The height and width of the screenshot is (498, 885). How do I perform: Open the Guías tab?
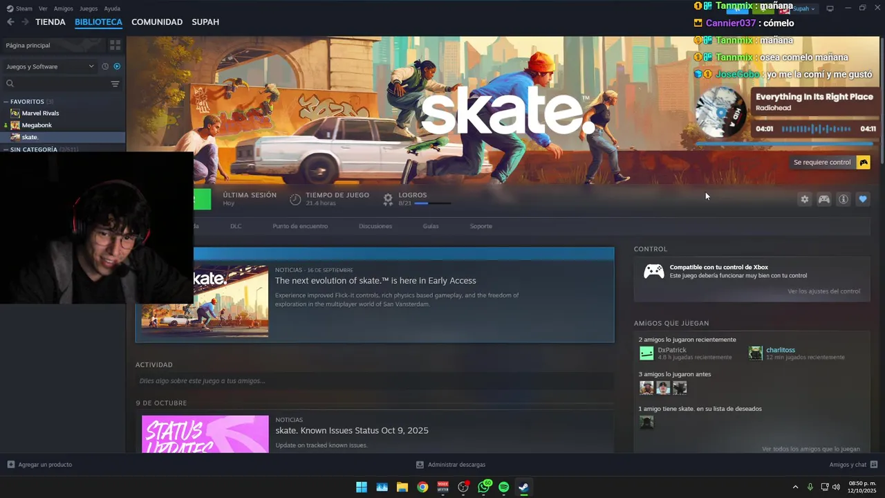(431, 226)
